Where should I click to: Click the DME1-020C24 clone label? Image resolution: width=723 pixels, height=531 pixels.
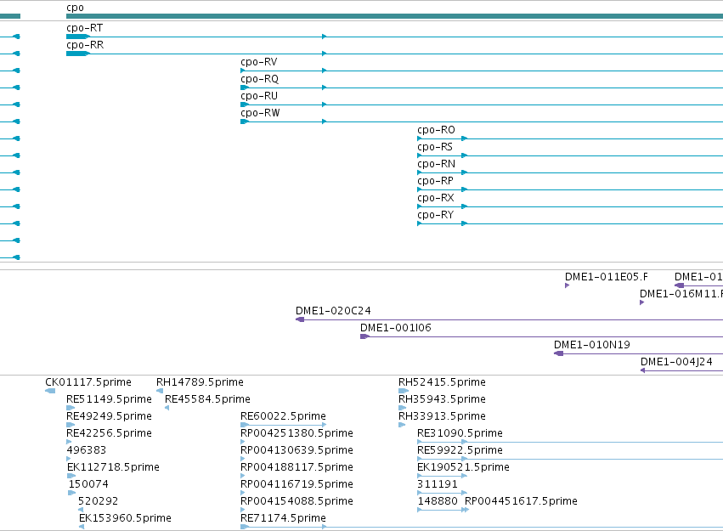point(333,311)
